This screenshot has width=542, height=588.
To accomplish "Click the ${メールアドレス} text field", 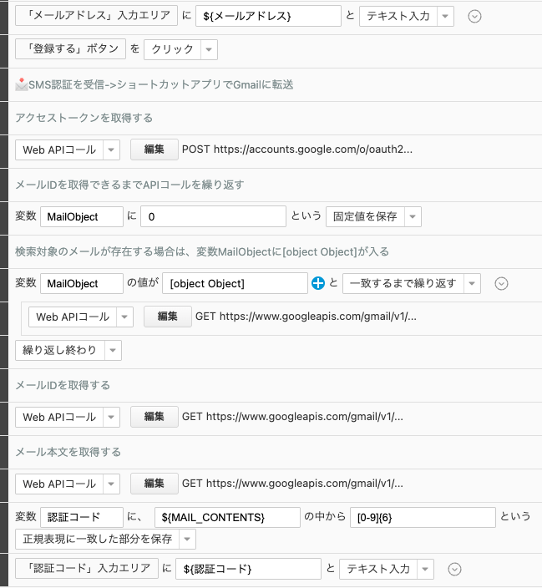I will pos(268,16).
